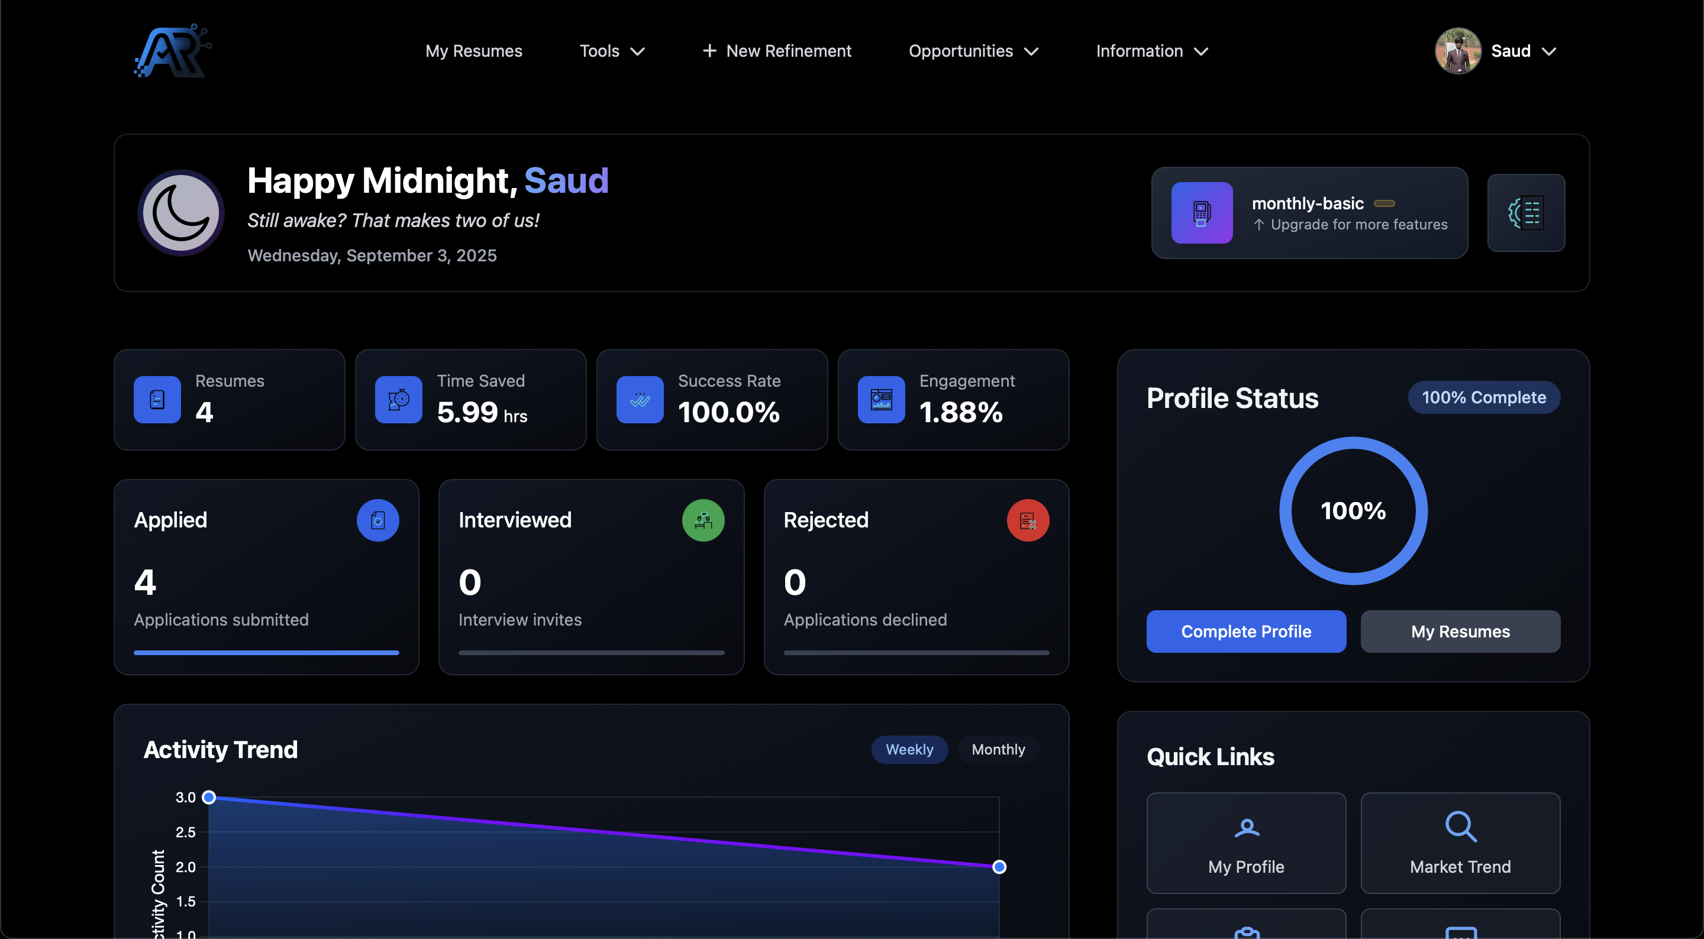1704x939 pixels.
Task: Expand the Tools dropdown menu
Action: pyautogui.click(x=611, y=51)
